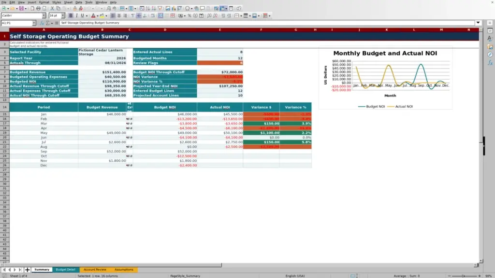Open the Format menu
The width and height of the screenshot is (495, 278).
(44, 2)
